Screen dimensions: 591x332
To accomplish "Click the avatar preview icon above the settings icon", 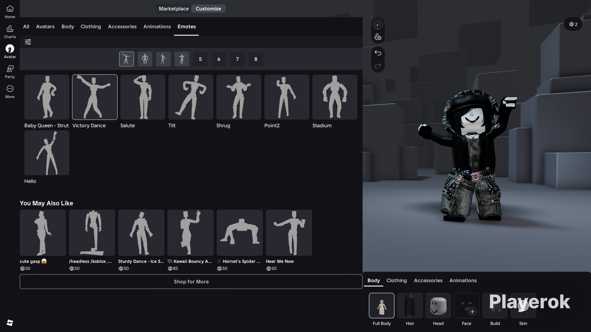I will pos(378,25).
